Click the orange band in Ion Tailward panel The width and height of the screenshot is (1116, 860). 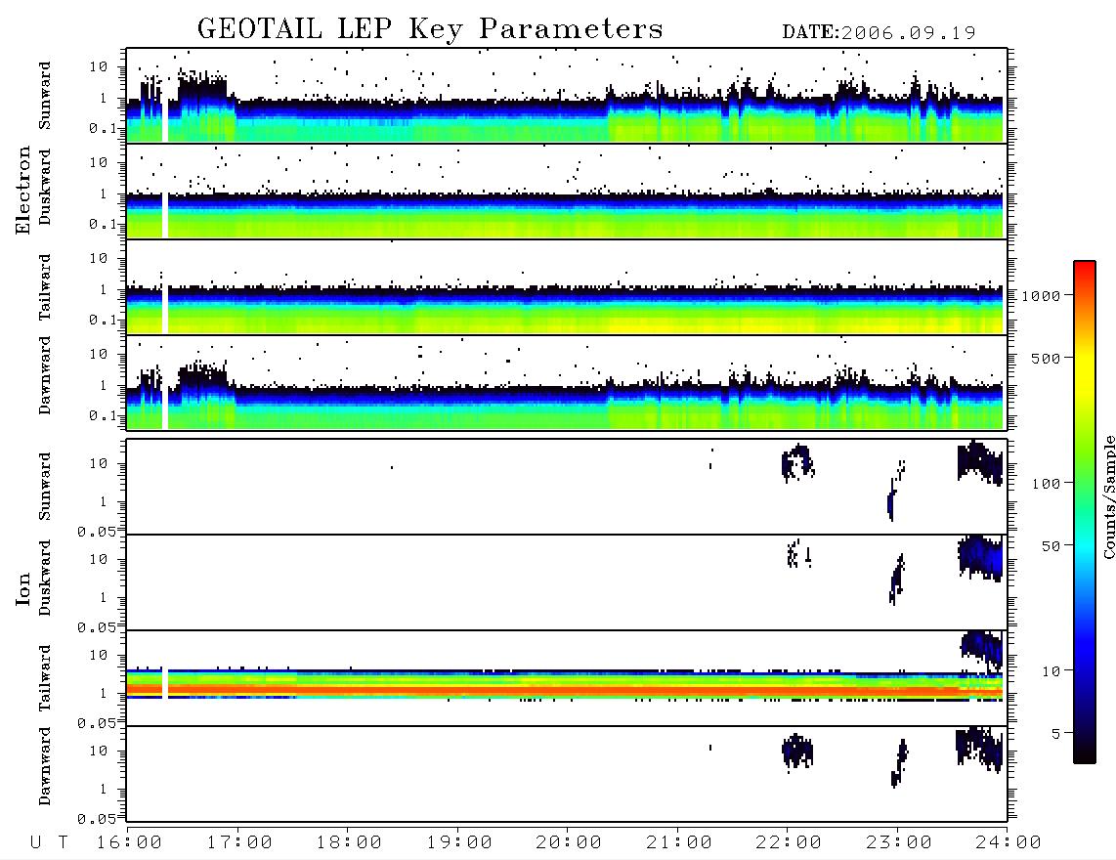pos(565,690)
